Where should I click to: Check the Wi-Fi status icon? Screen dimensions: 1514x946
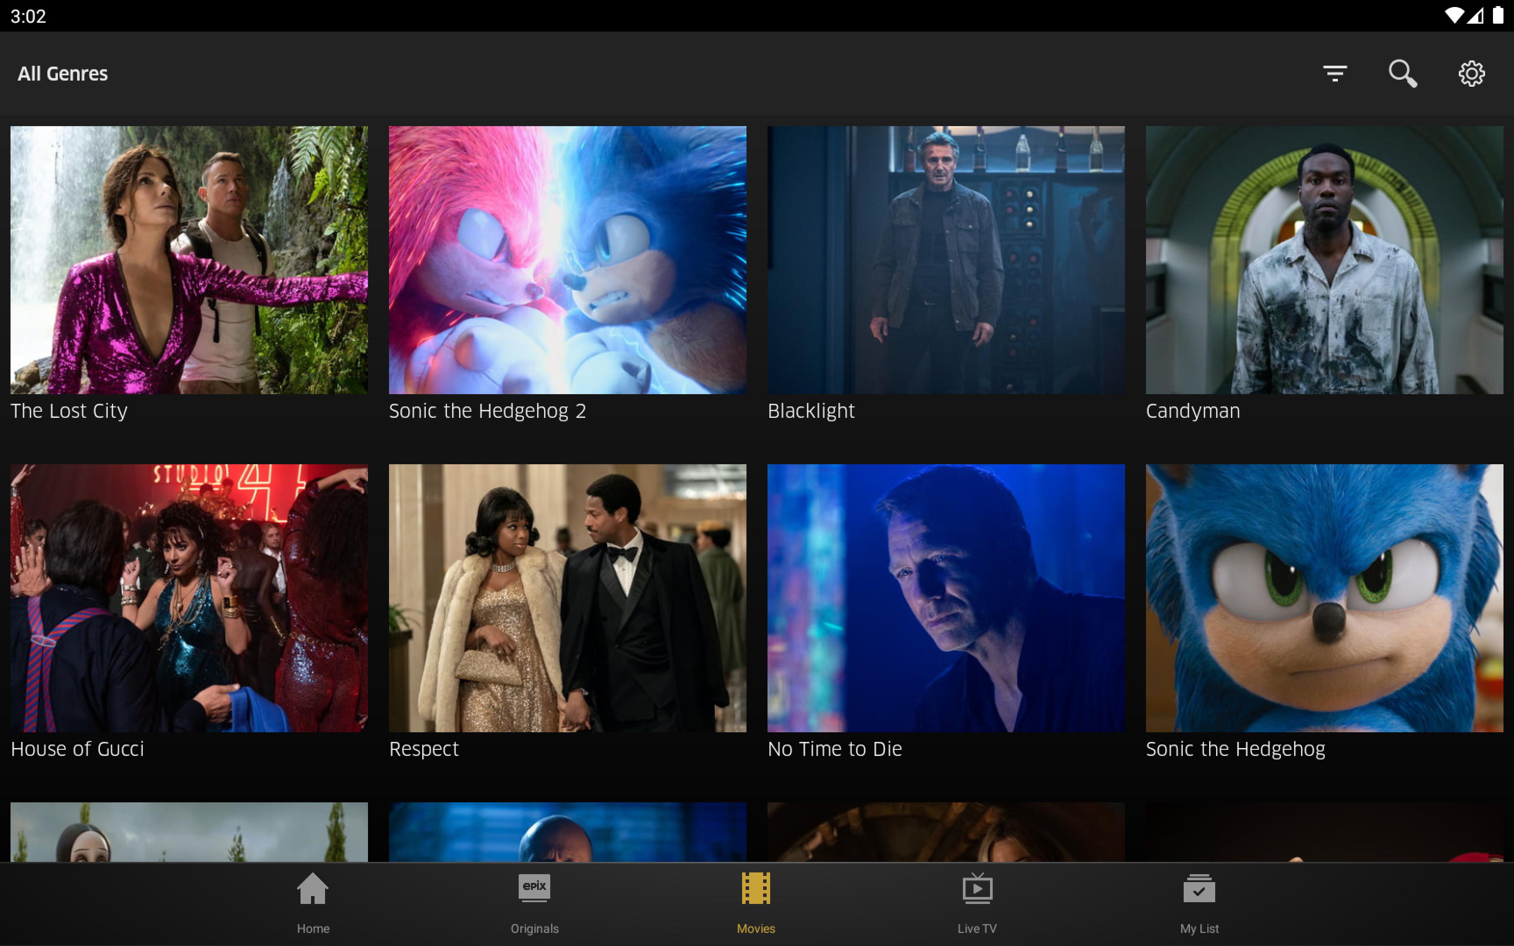(x=1454, y=16)
